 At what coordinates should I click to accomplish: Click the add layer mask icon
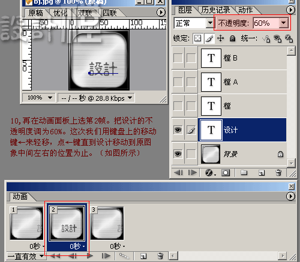226,173
